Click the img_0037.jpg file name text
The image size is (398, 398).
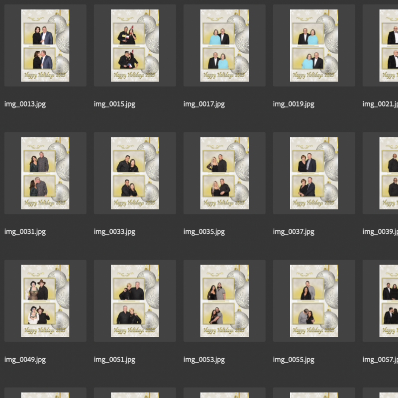click(x=294, y=231)
